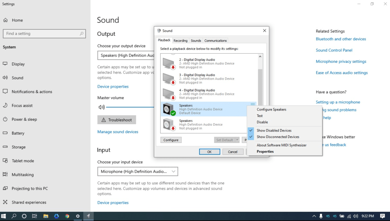Open the Action Center notification icon
Viewport: 390px width, 221px height.
coord(382,216)
